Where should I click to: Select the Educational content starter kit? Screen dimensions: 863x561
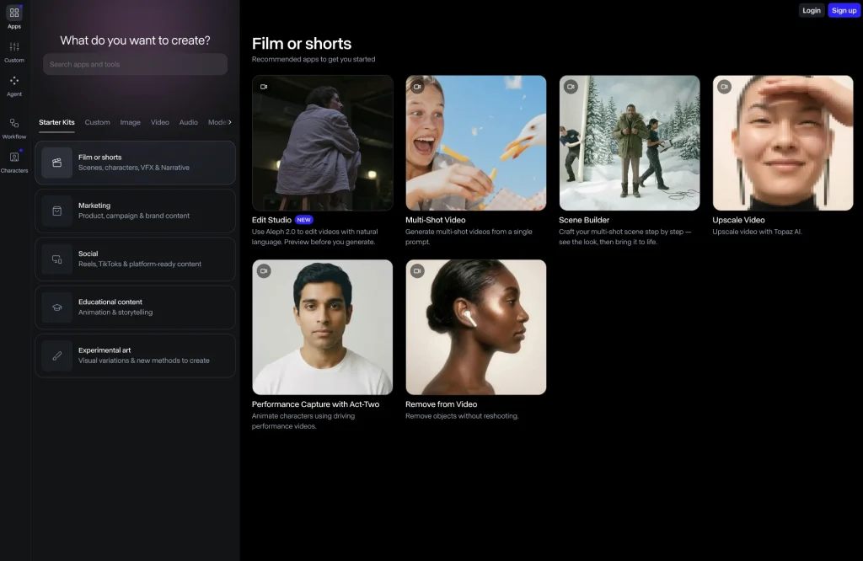(x=136, y=307)
